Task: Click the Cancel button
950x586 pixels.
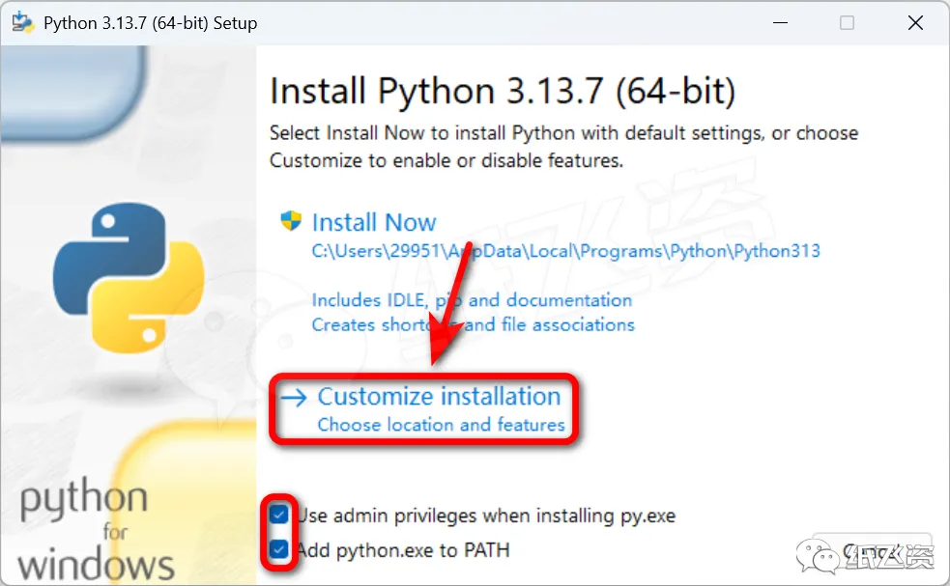Action: (872, 551)
